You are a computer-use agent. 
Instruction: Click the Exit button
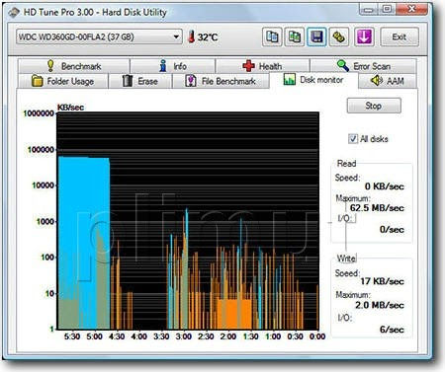(400, 37)
